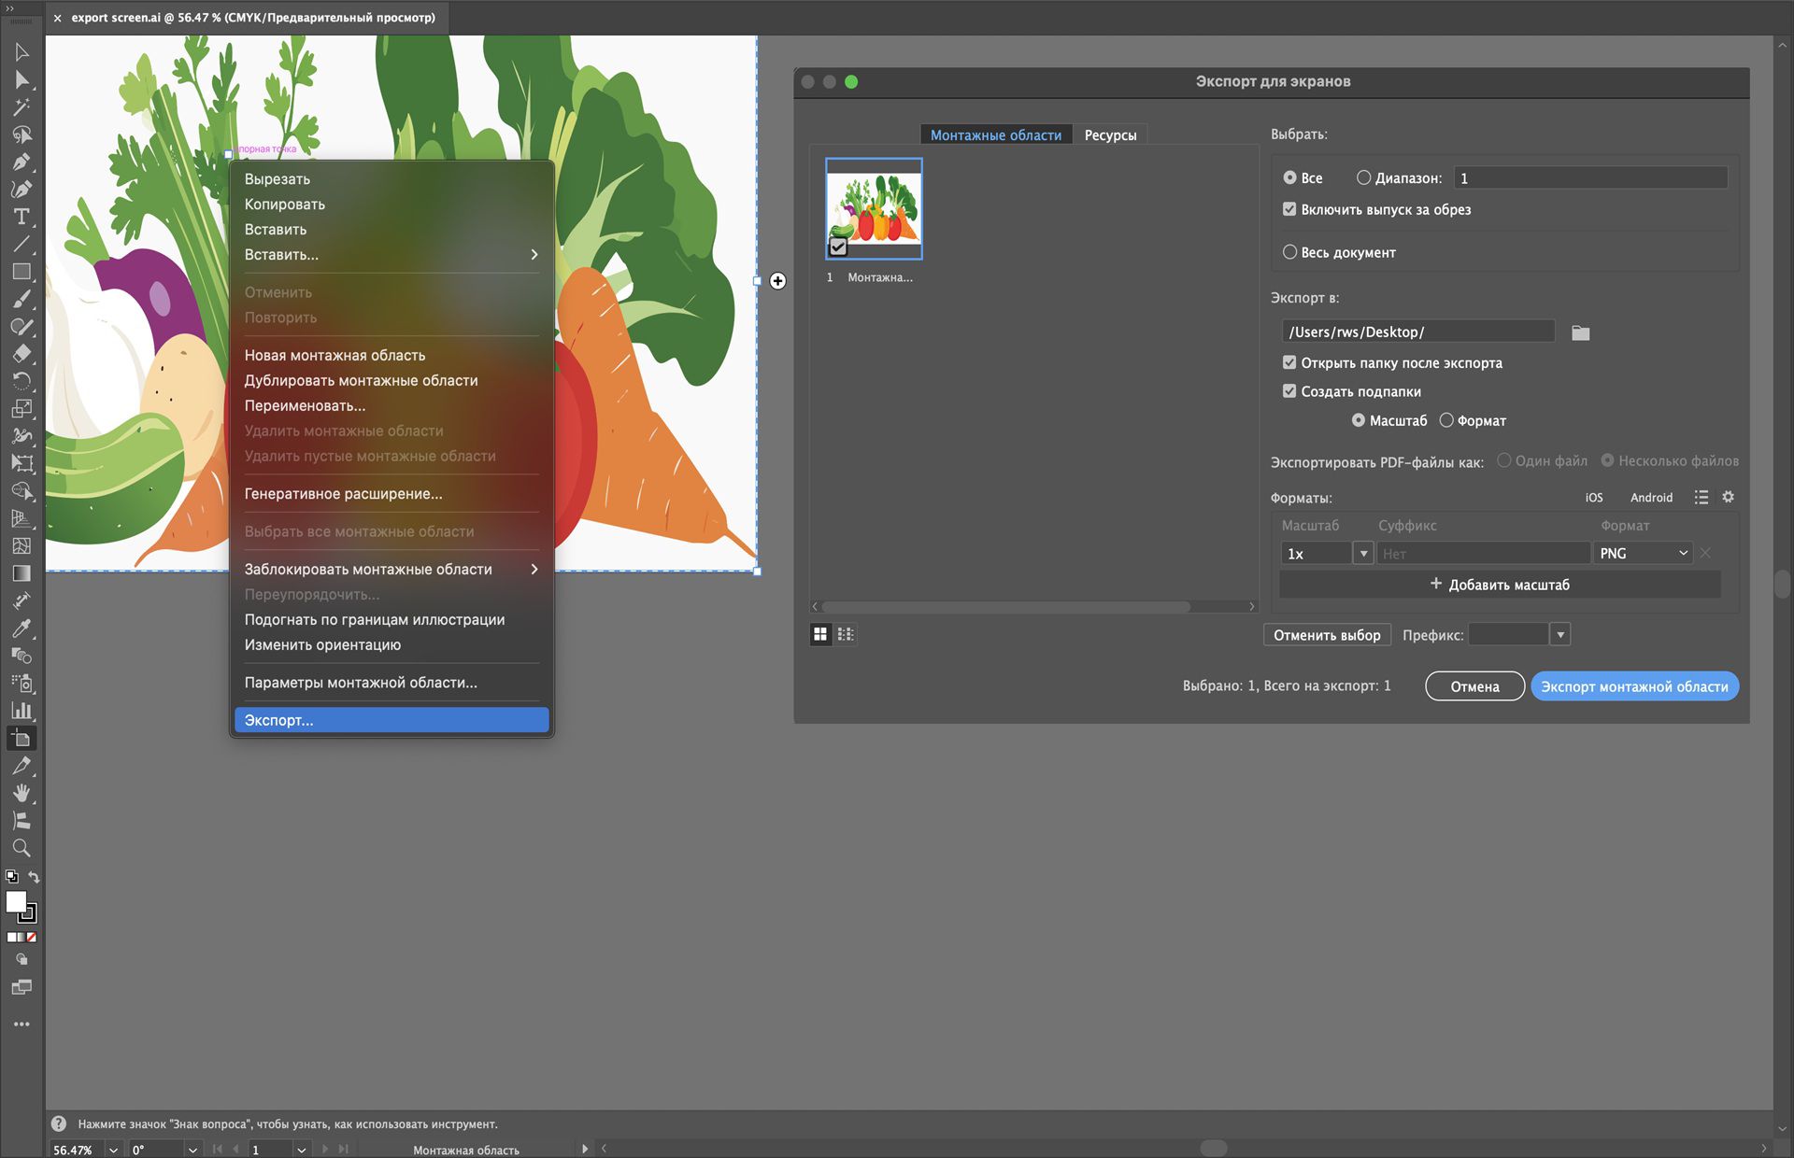Select the 'Диапазон' radio button
The height and width of the screenshot is (1158, 1794).
point(1363,177)
